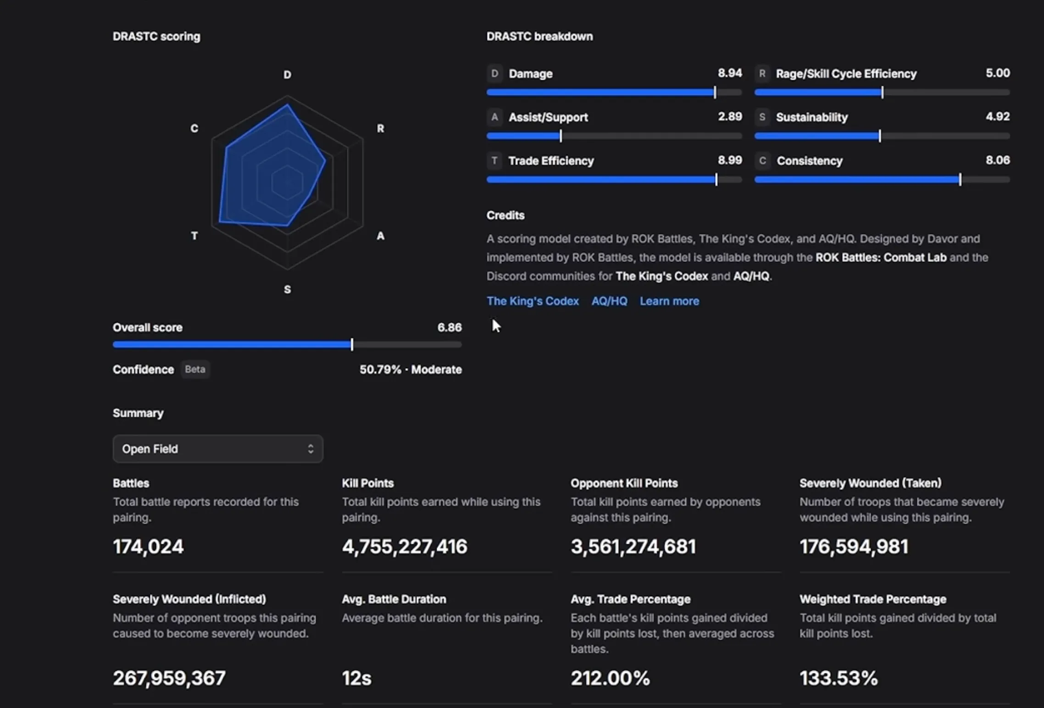The width and height of the screenshot is (1044, 708).
Task: Open the Open Field summary dropdown
Action: (218, 448)
